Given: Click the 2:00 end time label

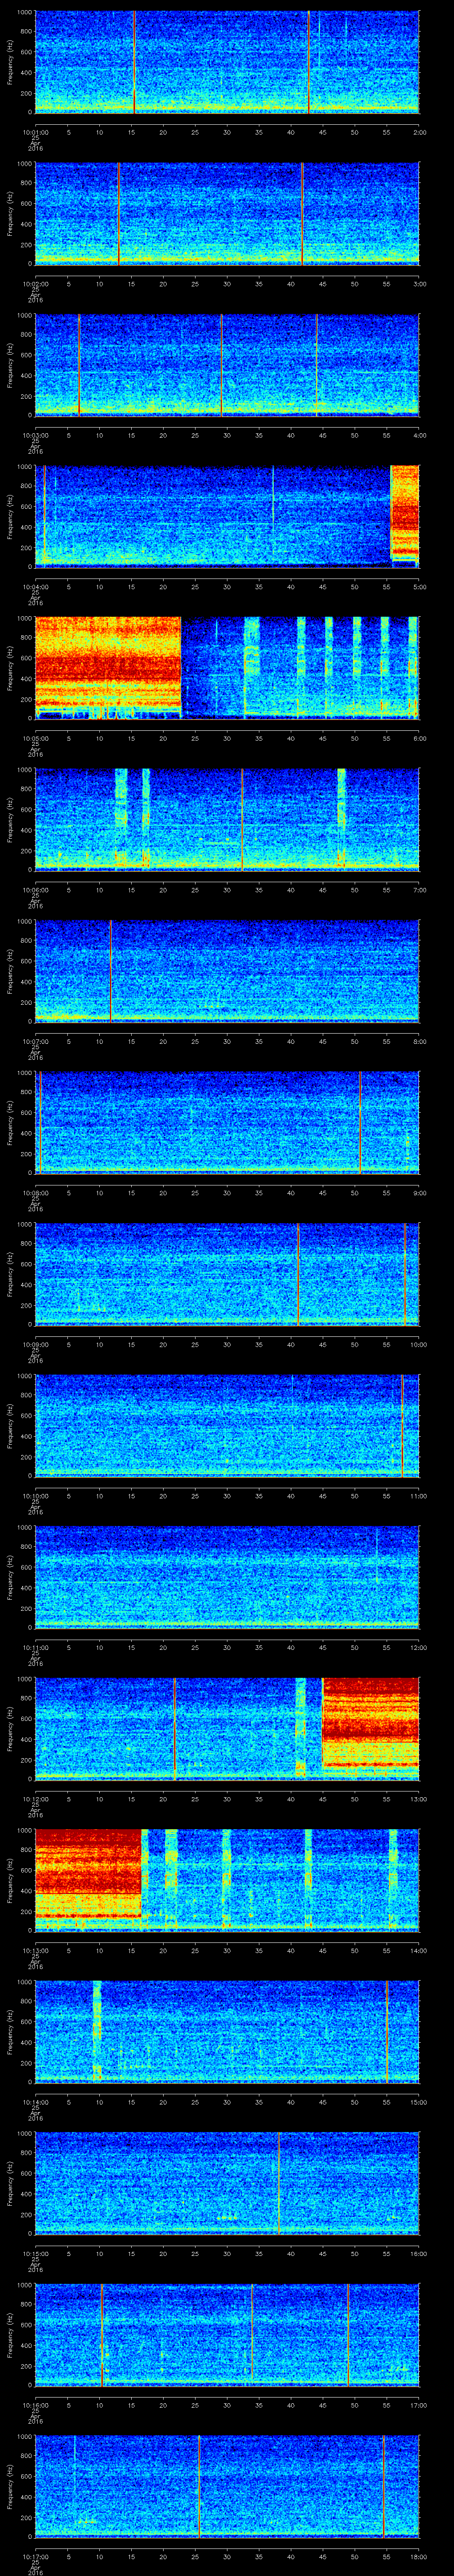Looking at the screenshot, I should (419, 132).
